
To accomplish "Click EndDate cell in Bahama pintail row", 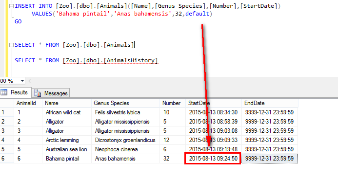I will (270, 159).
